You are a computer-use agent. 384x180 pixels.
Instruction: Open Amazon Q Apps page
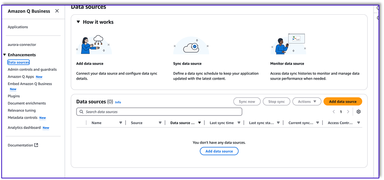[x=21, y=76]
